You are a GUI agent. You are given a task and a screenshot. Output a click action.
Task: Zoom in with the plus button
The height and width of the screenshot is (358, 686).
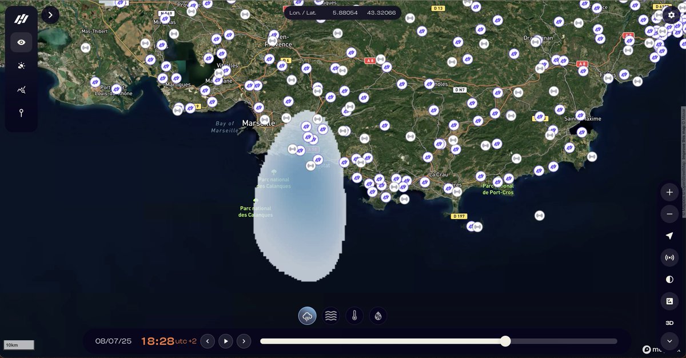669,192
